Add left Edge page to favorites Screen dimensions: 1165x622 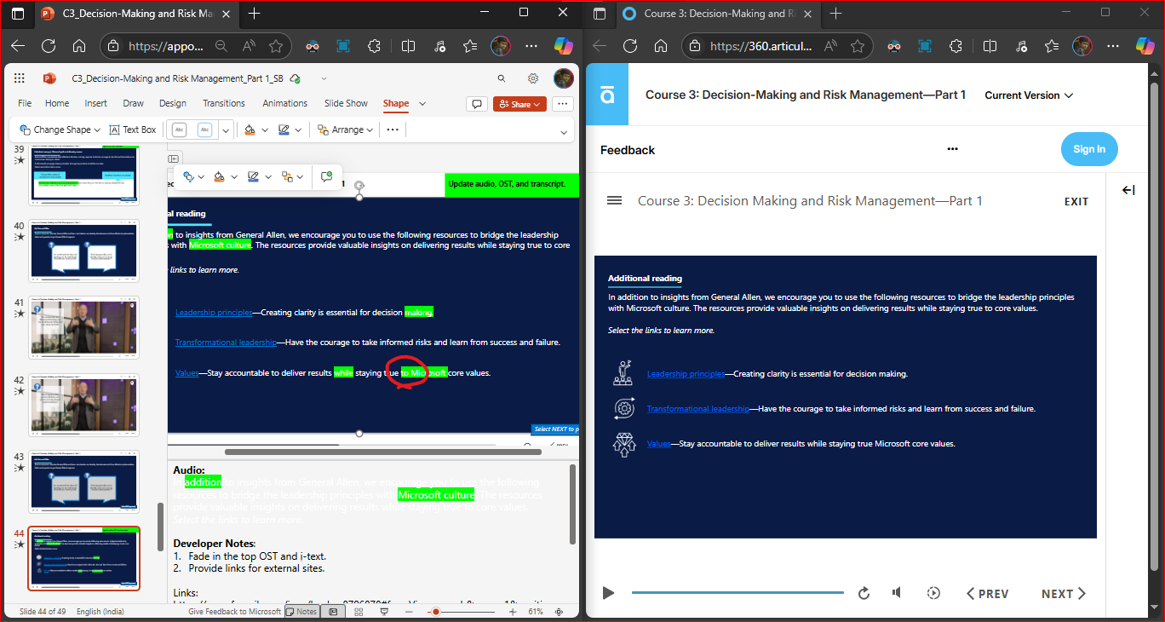[276, 47]
